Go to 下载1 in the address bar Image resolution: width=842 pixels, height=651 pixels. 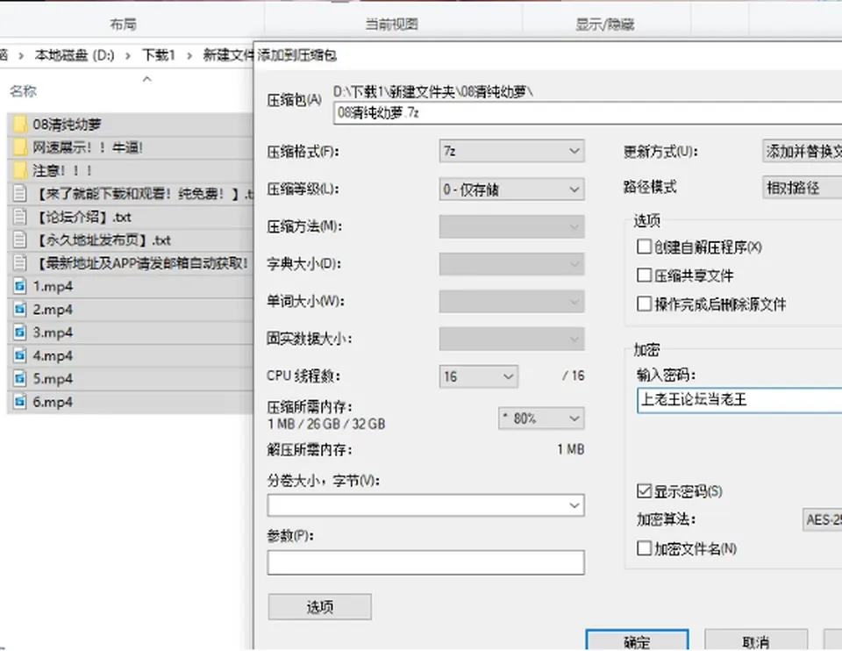pos(159,55)
